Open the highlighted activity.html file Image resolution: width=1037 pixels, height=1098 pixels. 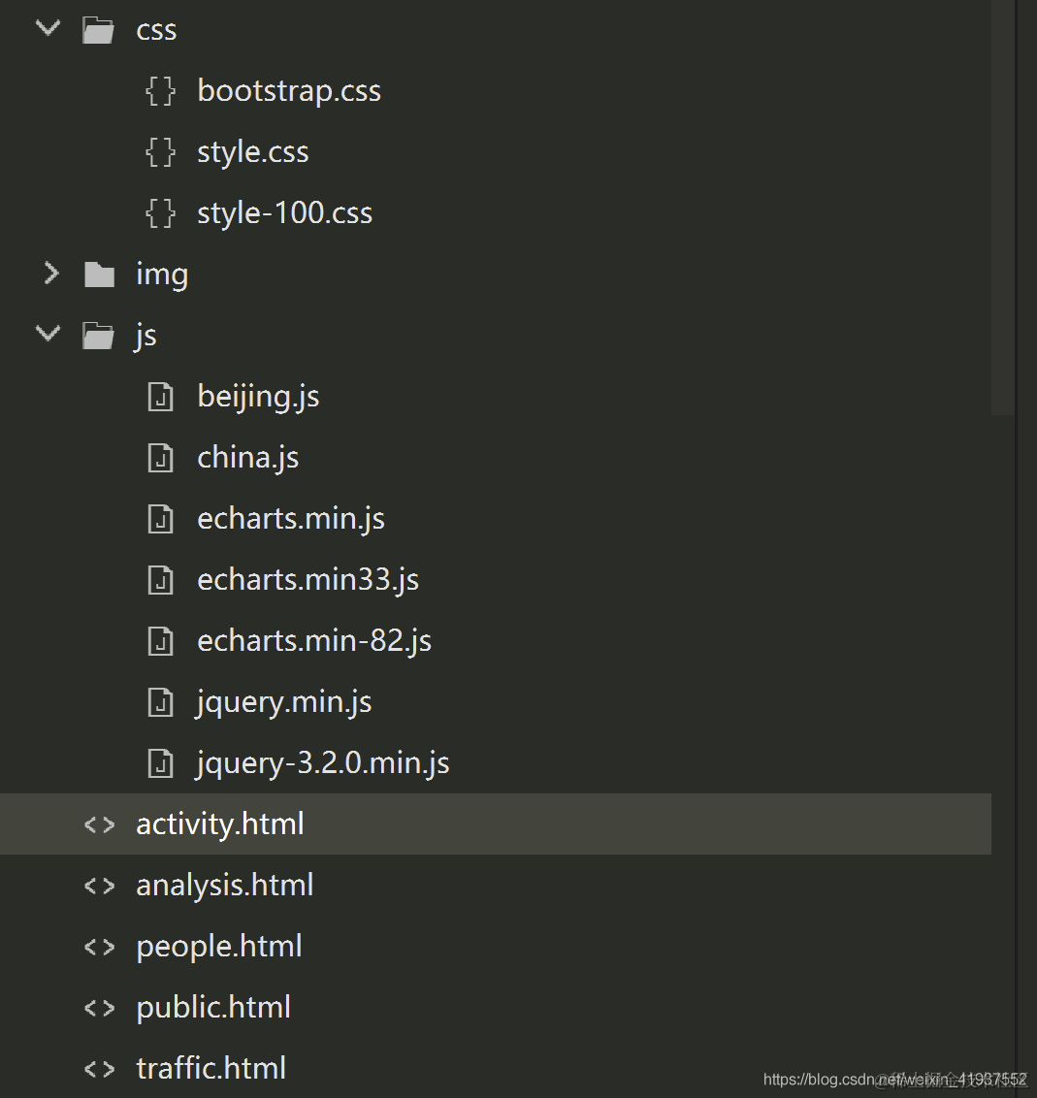coord(220,824)
